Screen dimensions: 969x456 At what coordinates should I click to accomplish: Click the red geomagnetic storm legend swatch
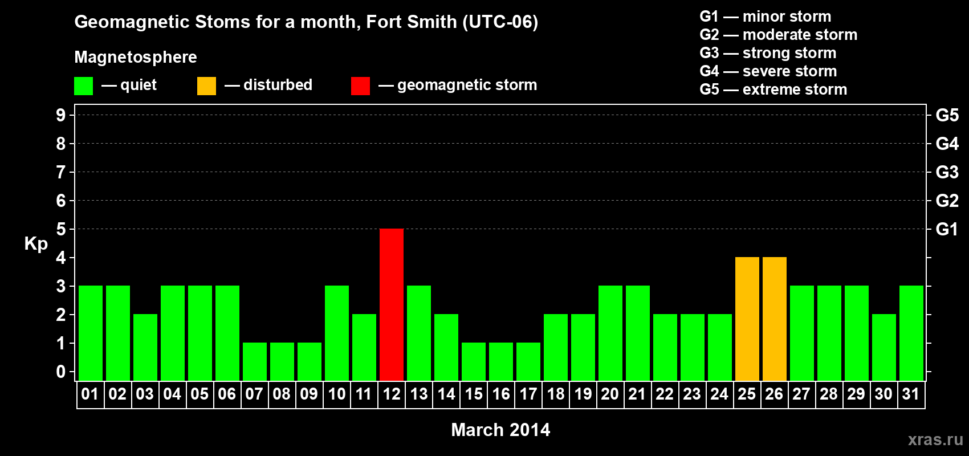(x=360, y=86)
